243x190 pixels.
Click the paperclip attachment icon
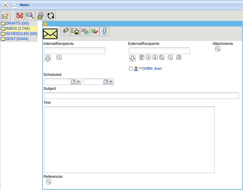104,31
